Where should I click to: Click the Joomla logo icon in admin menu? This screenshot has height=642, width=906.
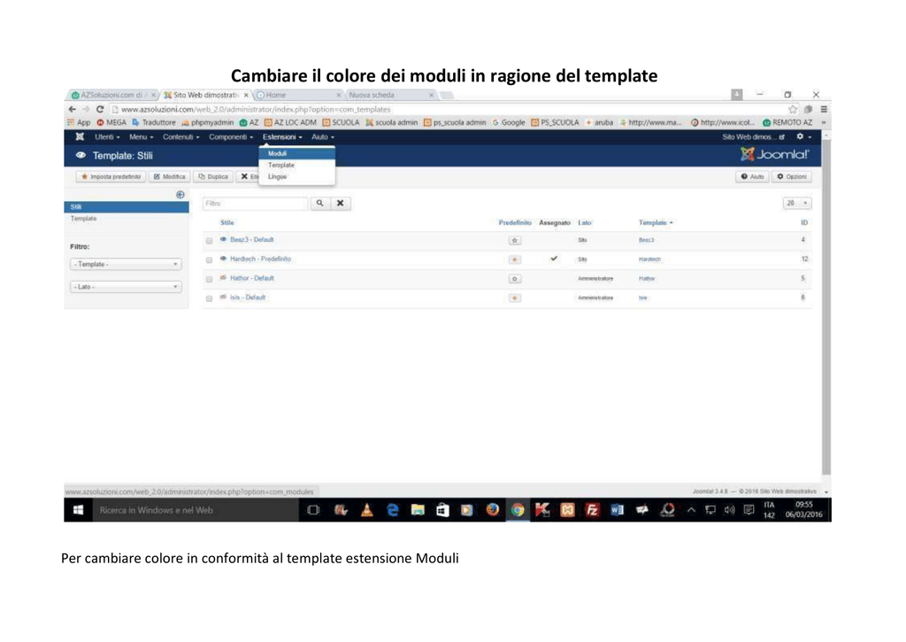pyautogui.click(x=80, y=137)
